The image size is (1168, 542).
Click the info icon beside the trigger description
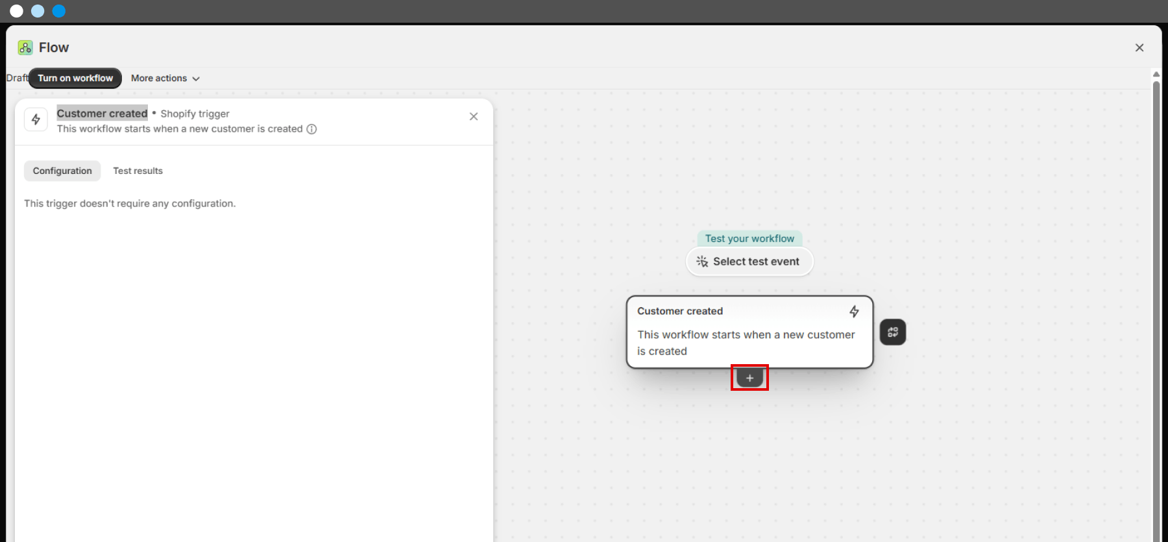[x=311, y=129]
